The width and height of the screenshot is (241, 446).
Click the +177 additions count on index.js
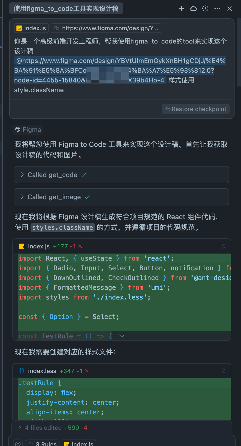point(60,247)
